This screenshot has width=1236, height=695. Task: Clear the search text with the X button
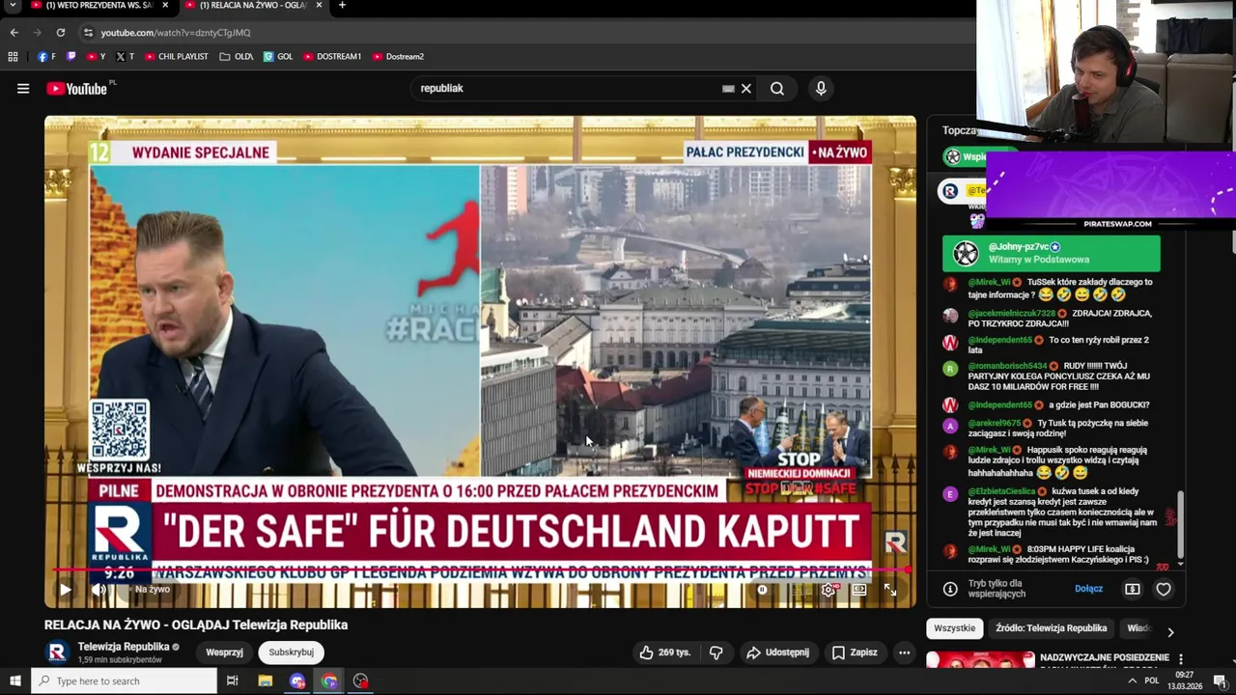coord(745,89)
